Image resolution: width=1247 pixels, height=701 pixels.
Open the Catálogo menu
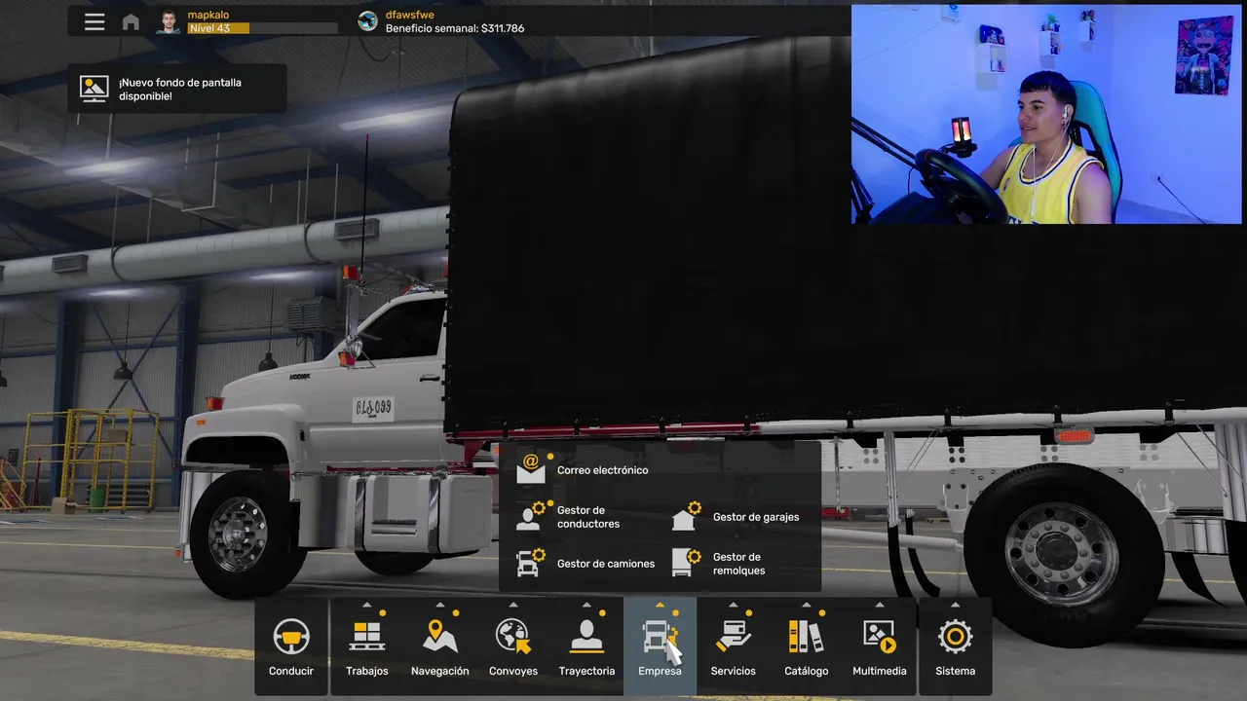pyautogui.click(x=807, y=646)
